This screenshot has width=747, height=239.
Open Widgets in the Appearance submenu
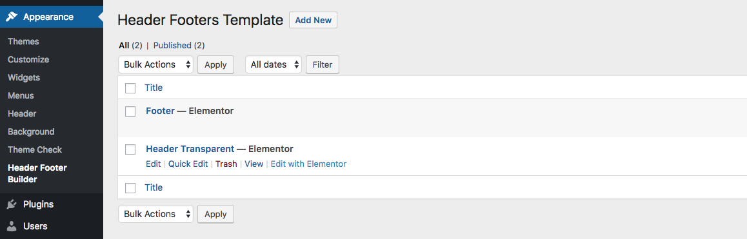pos(24,77)
